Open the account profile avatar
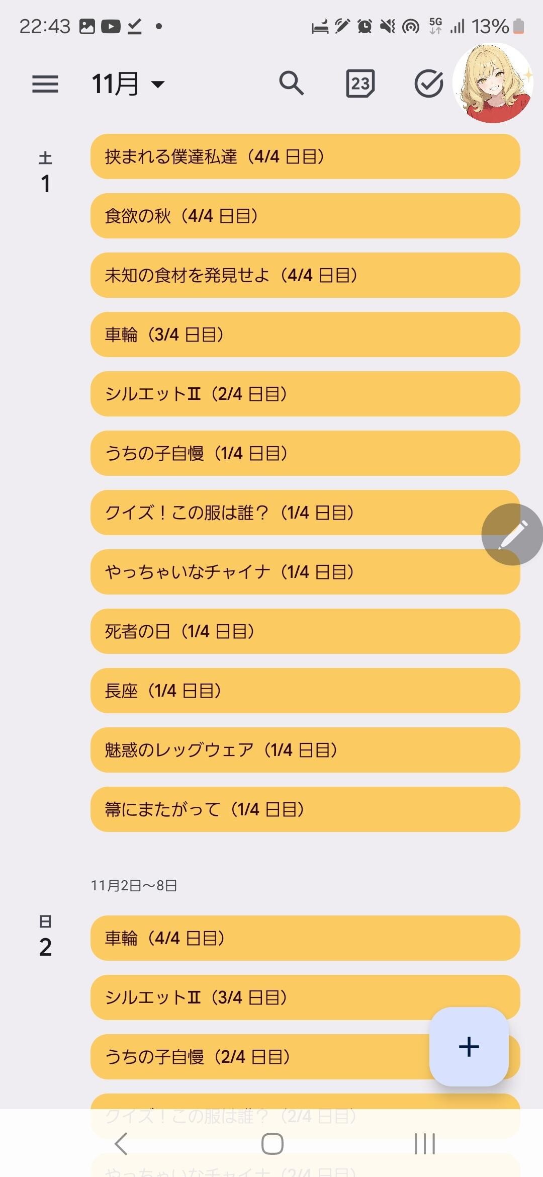Viewport: 543px width, 1177px height. click(x=493, y=83)
